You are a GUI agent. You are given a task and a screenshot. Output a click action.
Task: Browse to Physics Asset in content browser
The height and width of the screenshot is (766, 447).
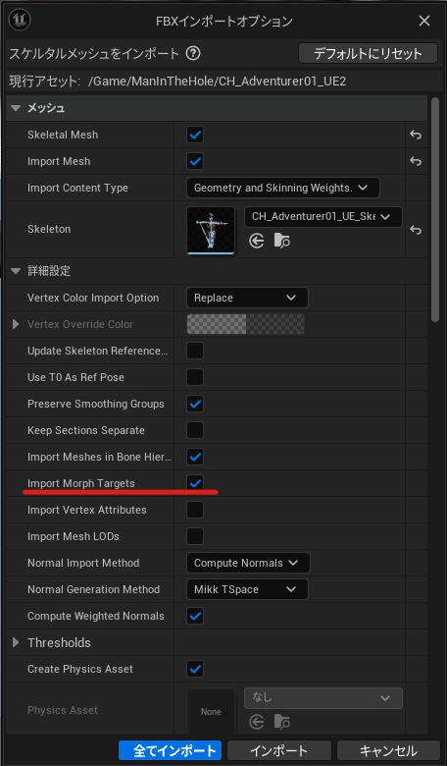coord(282,722)
